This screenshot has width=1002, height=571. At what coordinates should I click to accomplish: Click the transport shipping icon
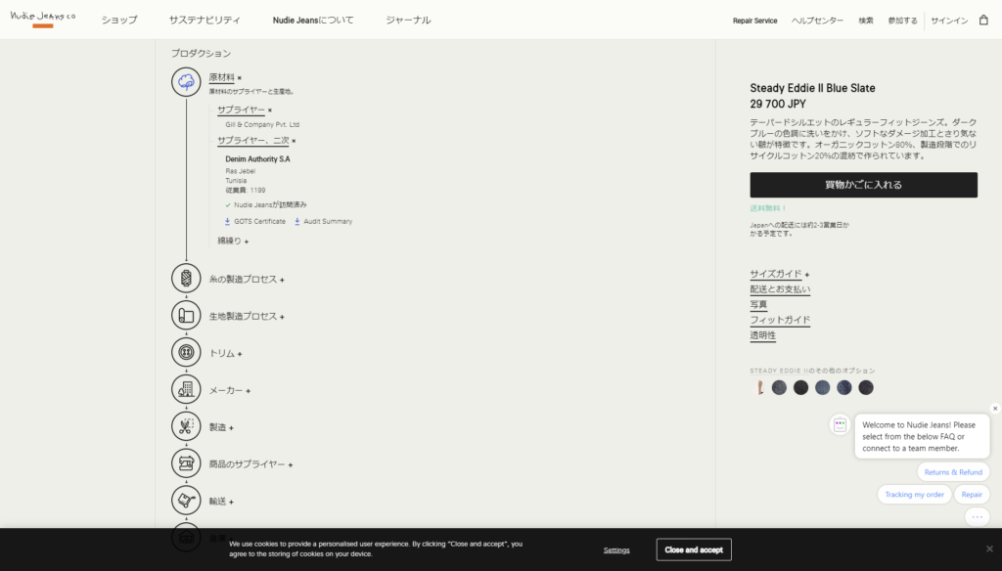pyautogui.click(x=186, y=501)
